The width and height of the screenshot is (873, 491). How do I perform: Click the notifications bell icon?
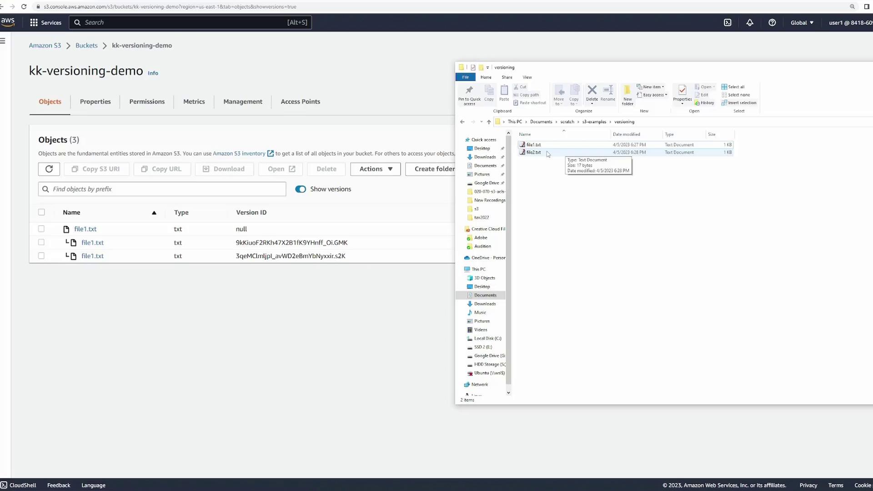(x=750, y=22)
